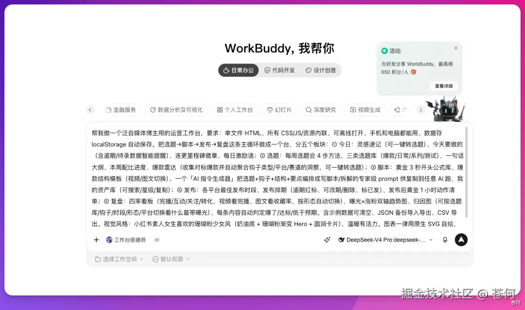Open 查看详细 in the activity card
This screenshot has width=525, height=310.
click(444, 86)
